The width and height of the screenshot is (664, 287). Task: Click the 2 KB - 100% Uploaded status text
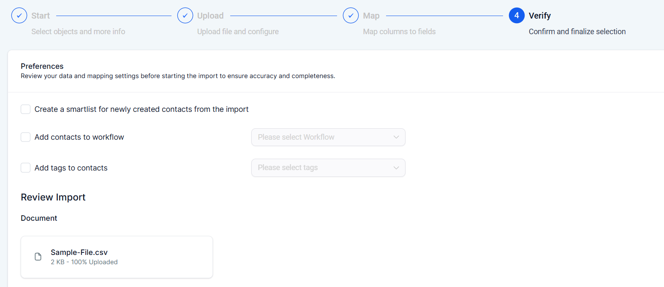tap(84, 262)
